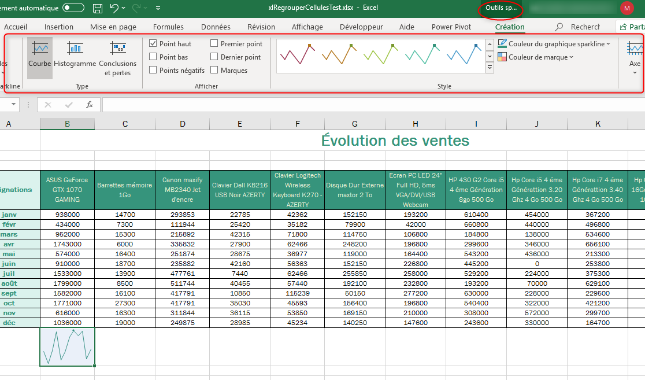The image size is (645, 380).
Task: Open the user account avatar M
Action: (627, 8)
